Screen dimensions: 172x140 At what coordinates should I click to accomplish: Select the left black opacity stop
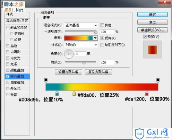[46, 80]
